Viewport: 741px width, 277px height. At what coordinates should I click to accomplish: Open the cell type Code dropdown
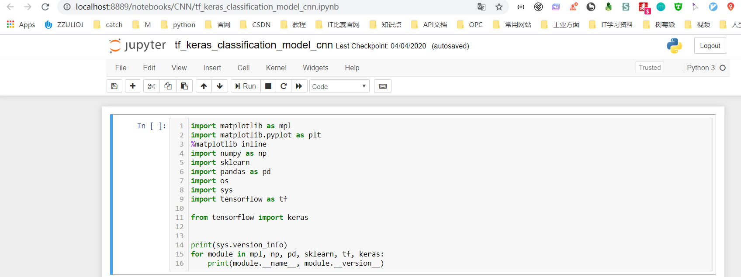tap(339, 86)
